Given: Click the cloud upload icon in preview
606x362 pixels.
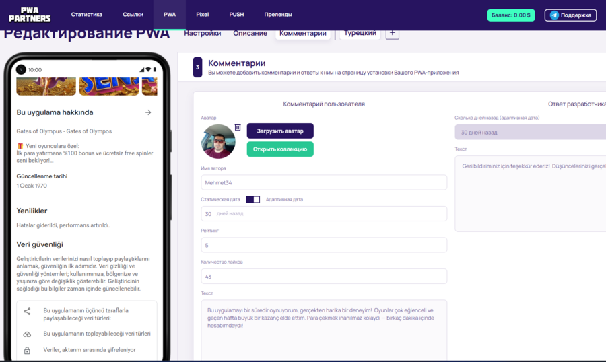Looking at the screenshot, I should click(27, 334).
